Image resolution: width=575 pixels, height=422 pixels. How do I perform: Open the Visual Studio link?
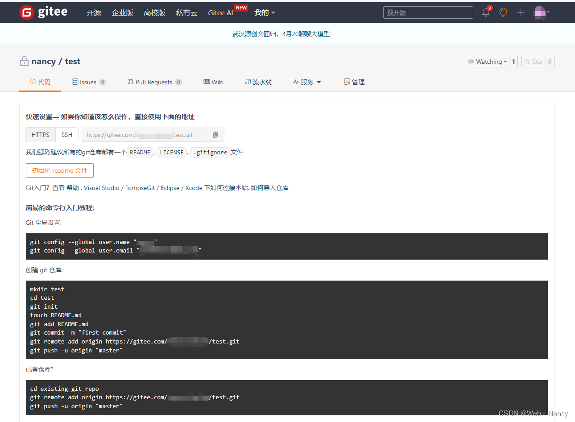coord(102,188)
